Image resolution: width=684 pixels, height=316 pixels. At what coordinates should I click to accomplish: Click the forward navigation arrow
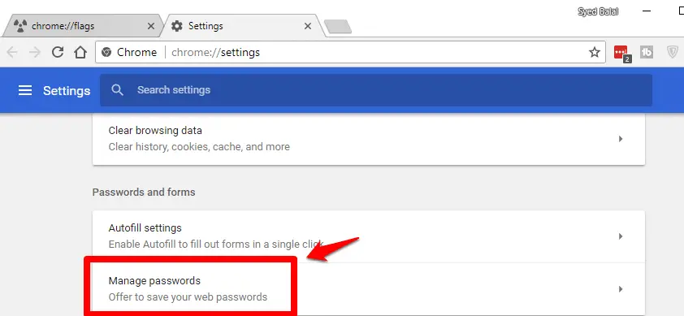pyautogui.click(x=34, y=52)
